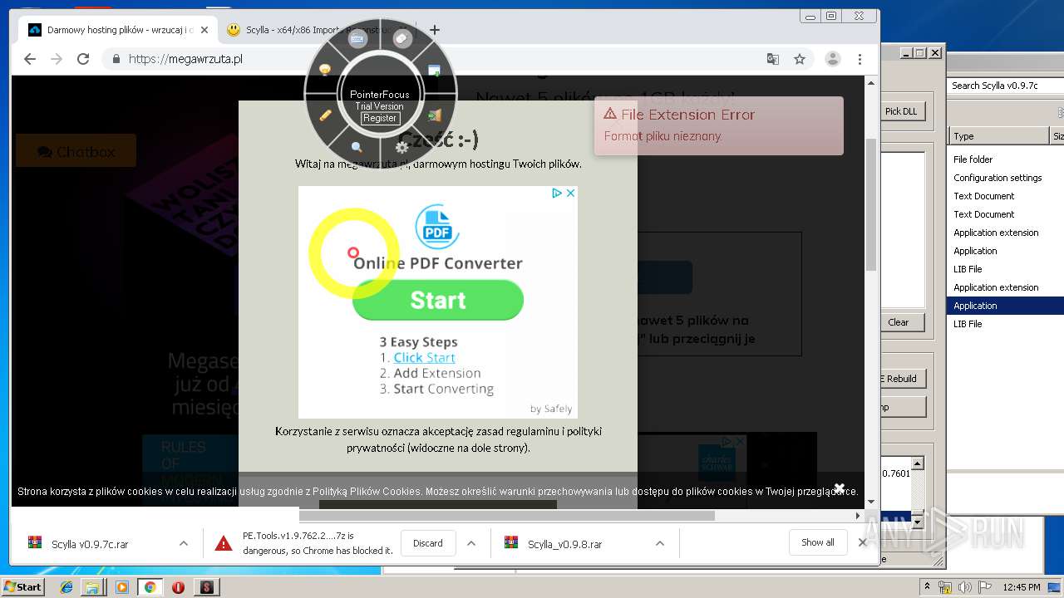The height and width of the screenshot is (598, 1064).
Task: Click Show all downloads
Action: [x=818, y=542]
